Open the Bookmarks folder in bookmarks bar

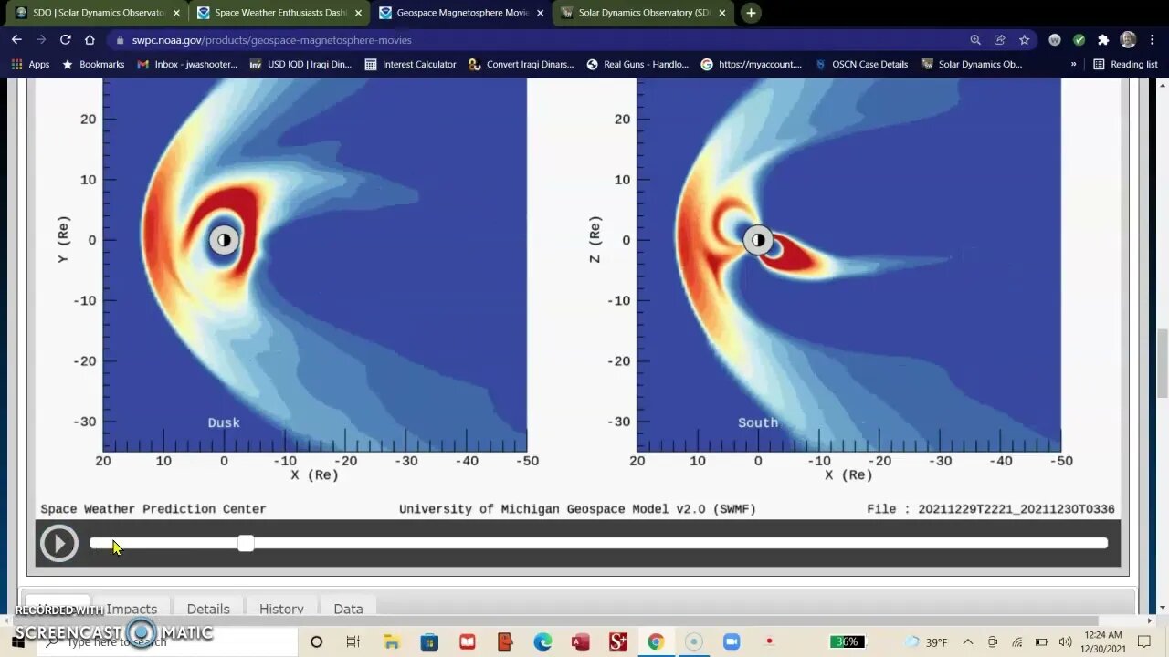(92, 65)
